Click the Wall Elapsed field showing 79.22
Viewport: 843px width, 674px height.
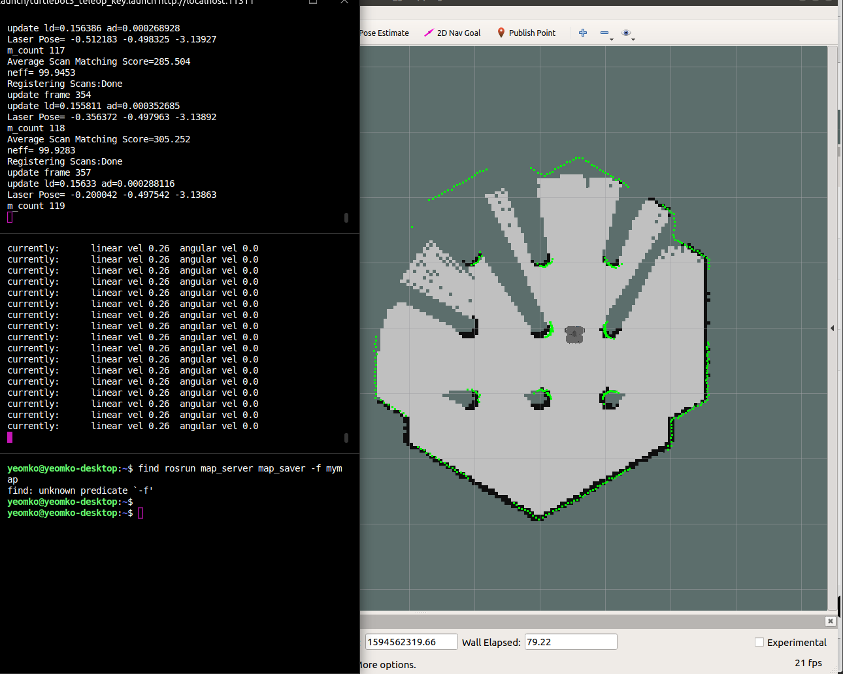coord(570,642)
